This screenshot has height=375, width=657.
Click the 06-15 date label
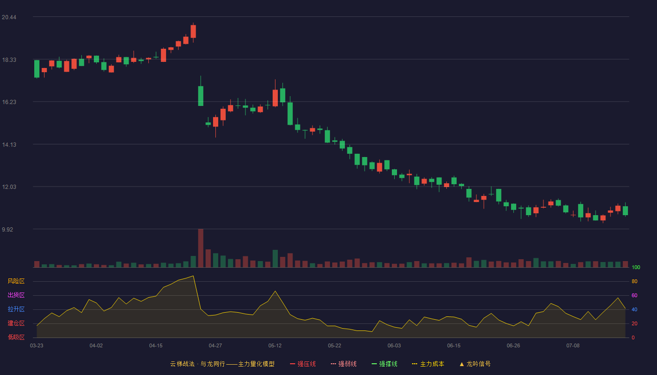coord(454,345)
